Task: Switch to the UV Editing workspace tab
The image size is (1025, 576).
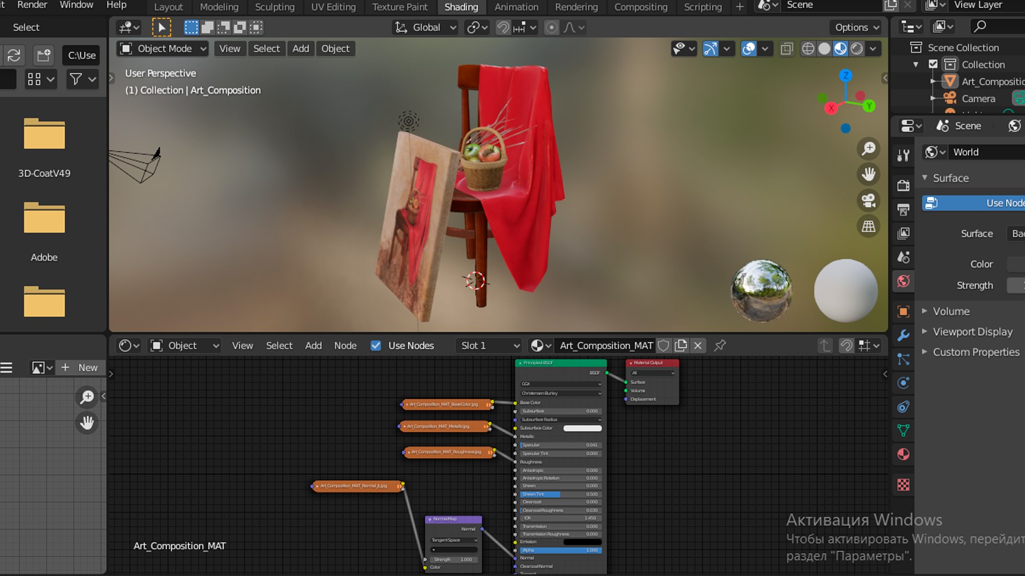Action: coord(333,7)
